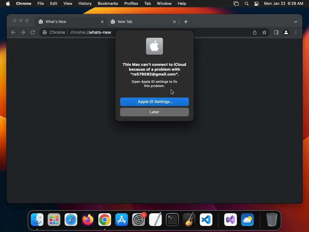Open Launchpad from the Dock
The image size is (309, 232).
[x=54, y=219]
